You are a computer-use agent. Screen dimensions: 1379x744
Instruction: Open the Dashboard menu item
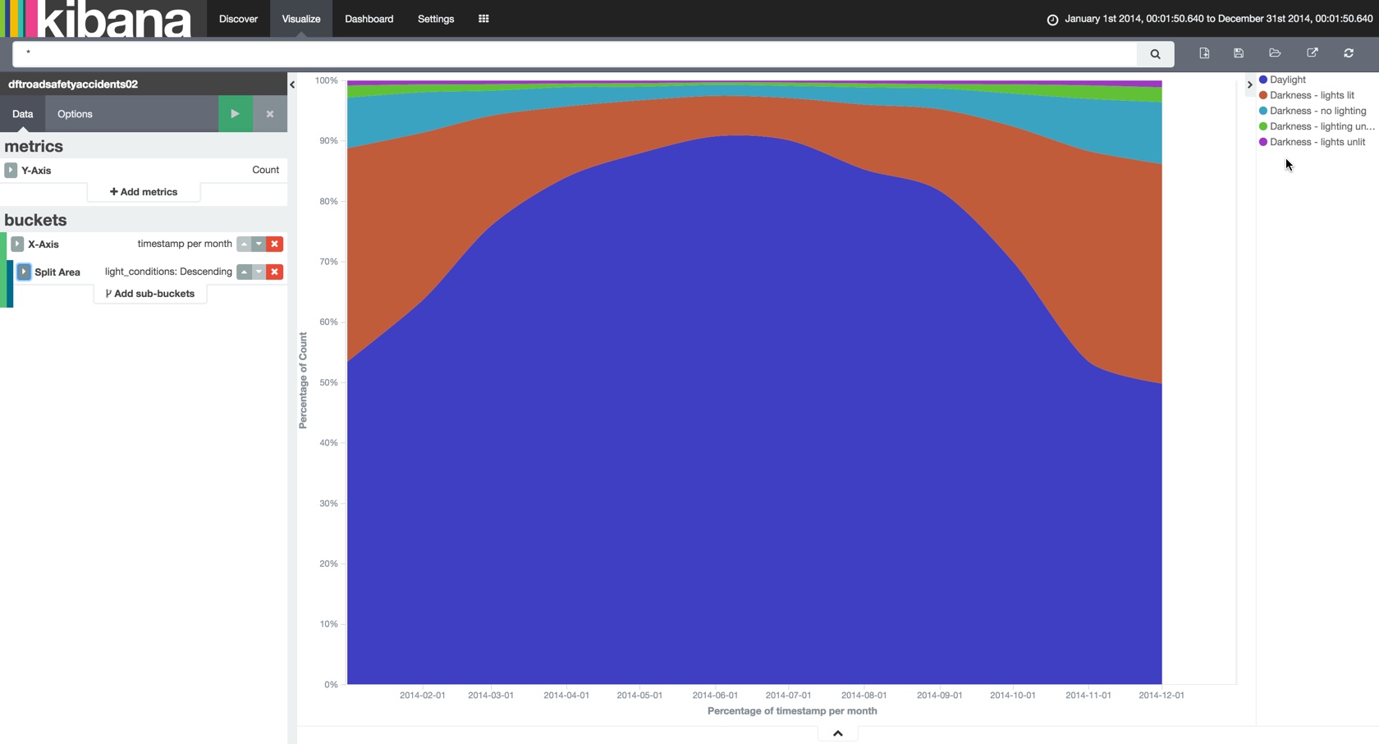(x=369, y=19)
